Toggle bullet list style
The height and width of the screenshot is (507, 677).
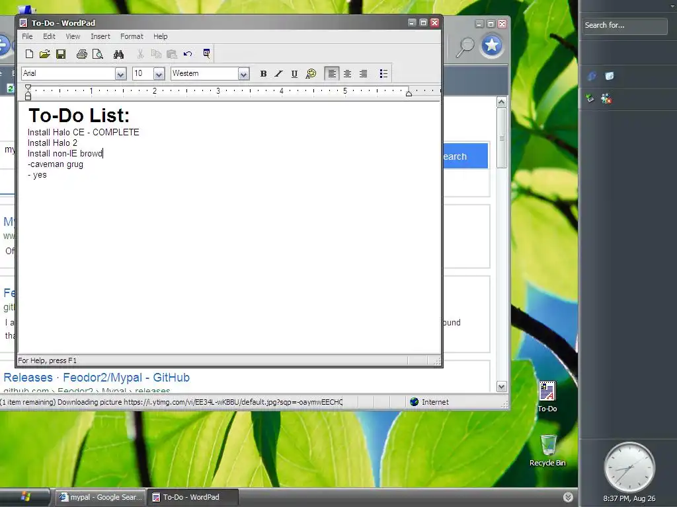pyautogui.click(x=383, y=74)
